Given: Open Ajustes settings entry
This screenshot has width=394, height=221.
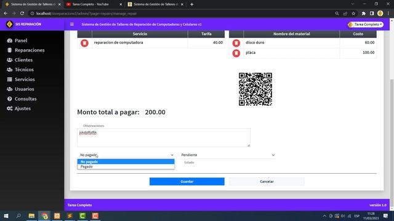Looking at the screenshot, I should [23, 109].
